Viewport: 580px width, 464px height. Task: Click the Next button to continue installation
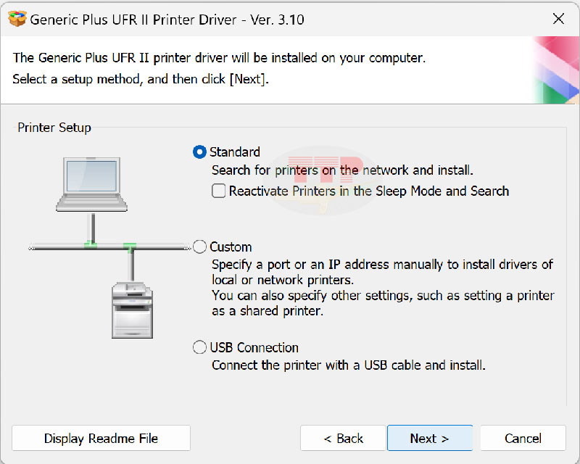pos(430,438)
